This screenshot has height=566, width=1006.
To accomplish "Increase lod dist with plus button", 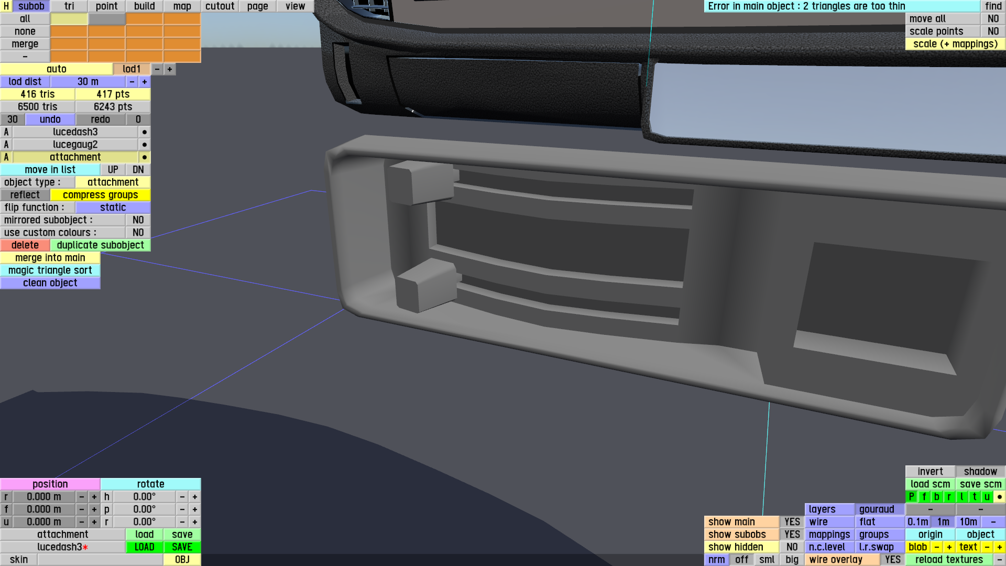I will tap(145, 82).
